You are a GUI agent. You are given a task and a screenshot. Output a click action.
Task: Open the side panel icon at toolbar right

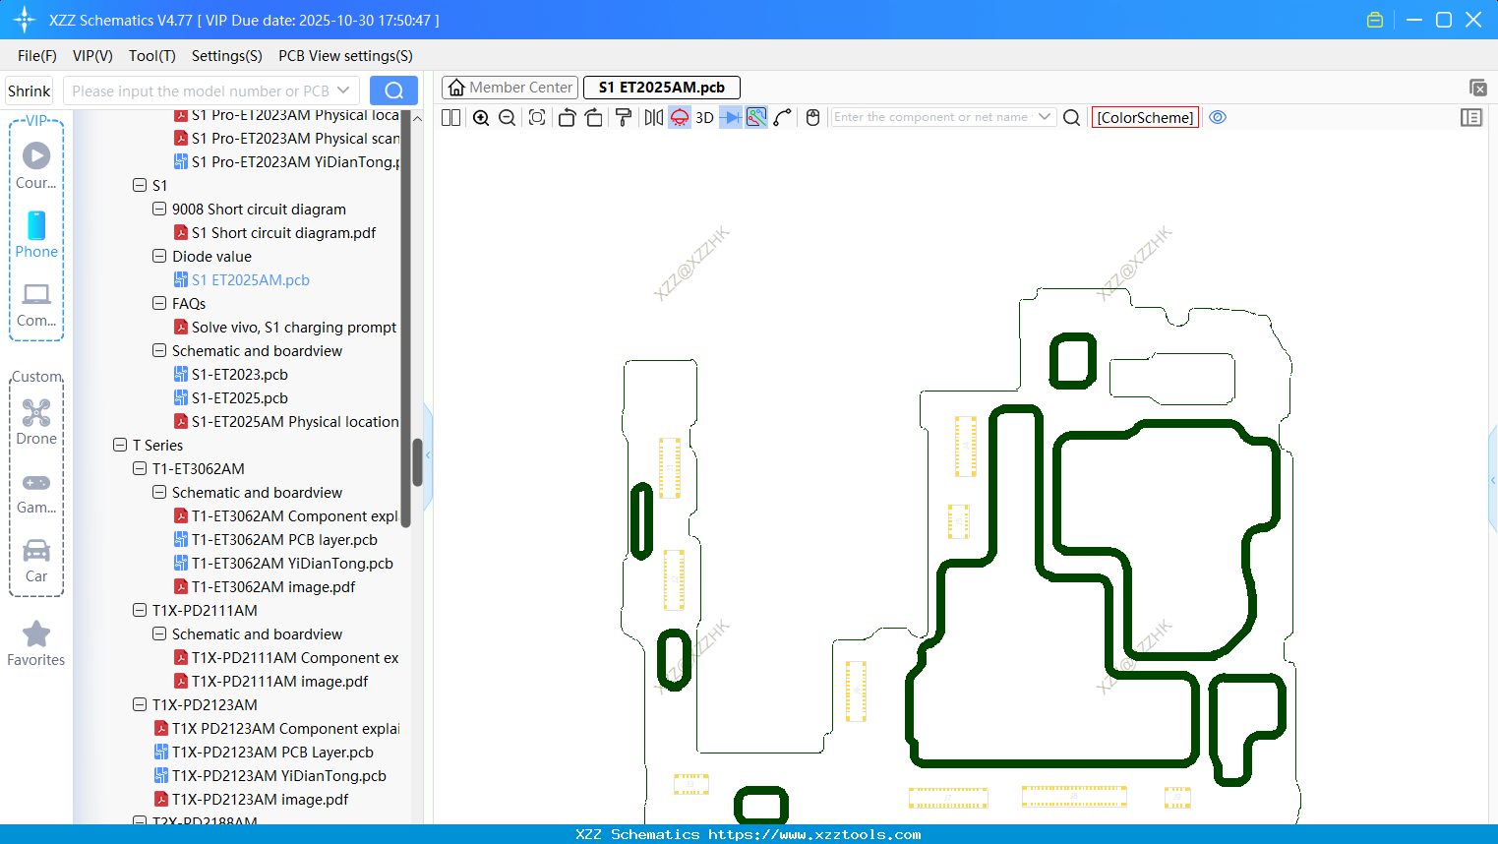click(1471, 117)
